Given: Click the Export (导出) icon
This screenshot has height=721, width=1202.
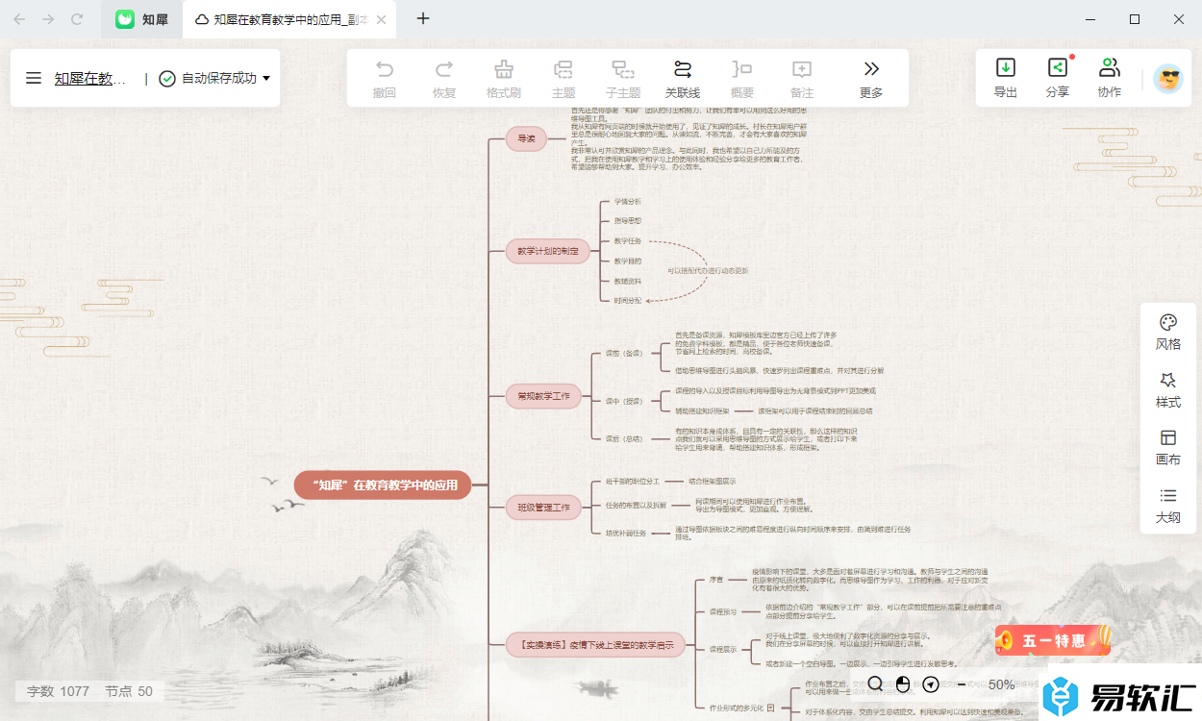Looking at the screenshot, I should [x=1005, y=77].
